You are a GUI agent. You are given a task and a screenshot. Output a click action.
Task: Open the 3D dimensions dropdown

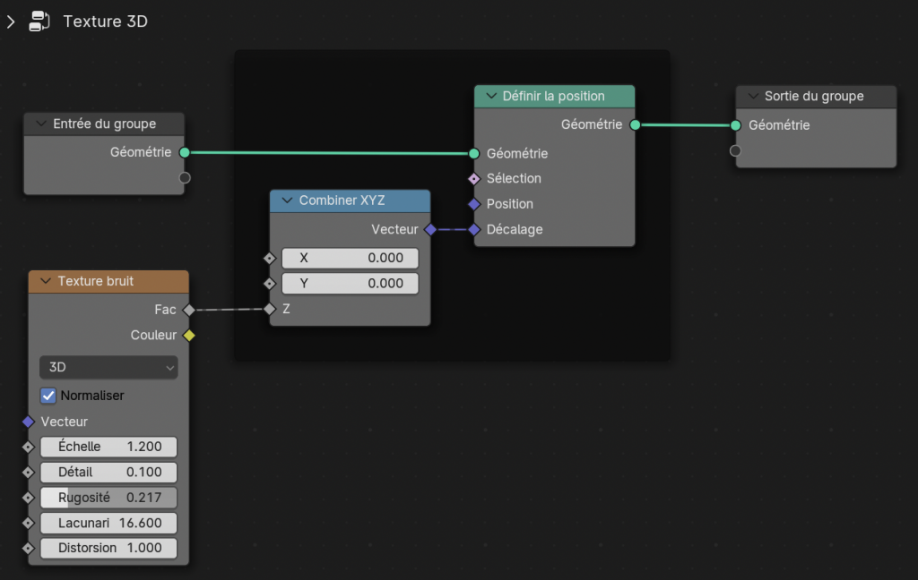coord(108,367)
